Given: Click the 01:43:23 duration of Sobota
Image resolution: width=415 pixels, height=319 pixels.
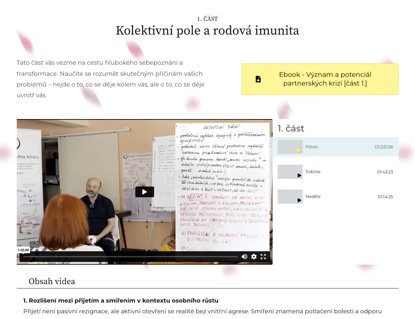Looking at the screenshot, I should click(x=385, y=172).
